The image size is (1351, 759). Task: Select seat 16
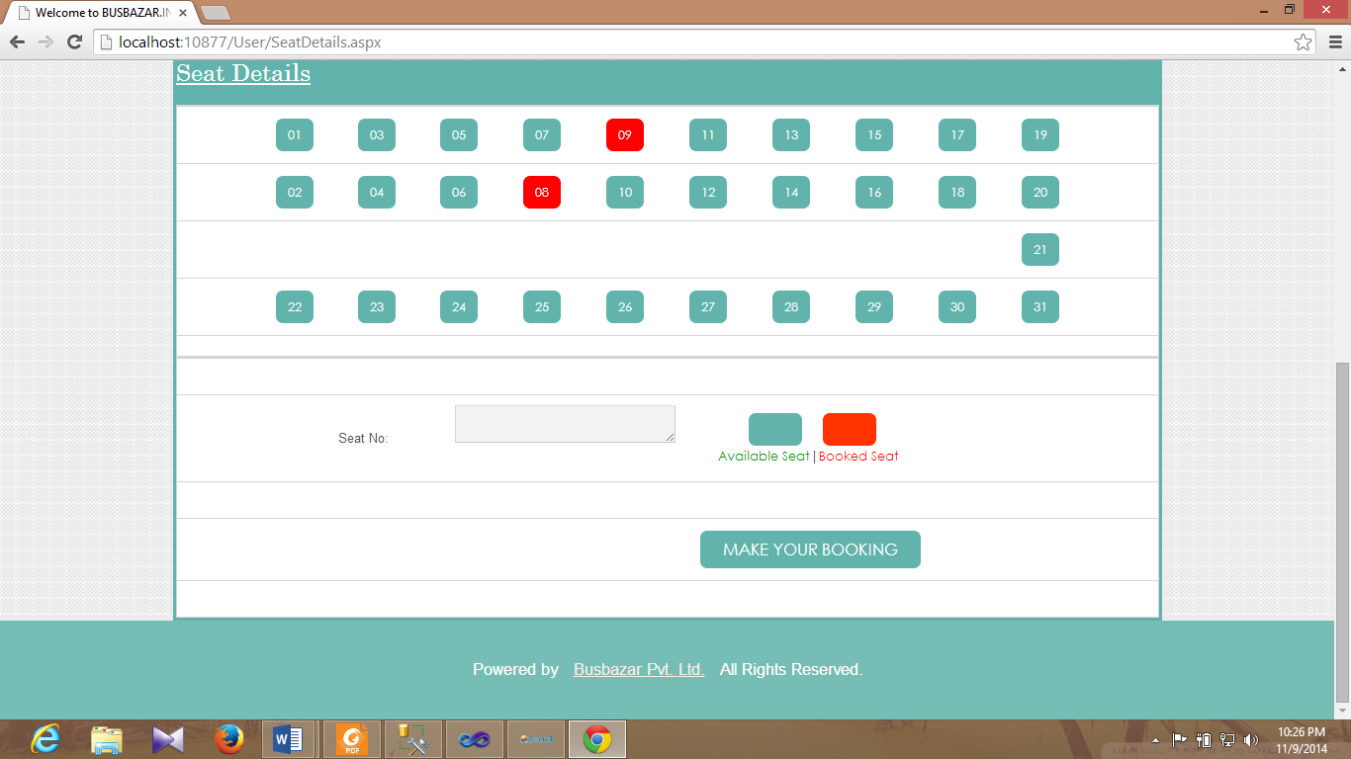873,192
